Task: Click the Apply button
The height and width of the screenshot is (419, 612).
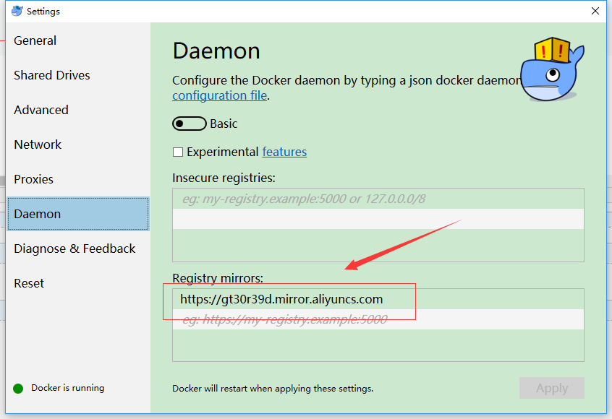Action: (x=551, y=388)
